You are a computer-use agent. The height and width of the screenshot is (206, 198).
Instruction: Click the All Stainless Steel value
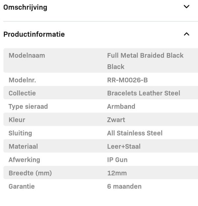click(135, 133)
